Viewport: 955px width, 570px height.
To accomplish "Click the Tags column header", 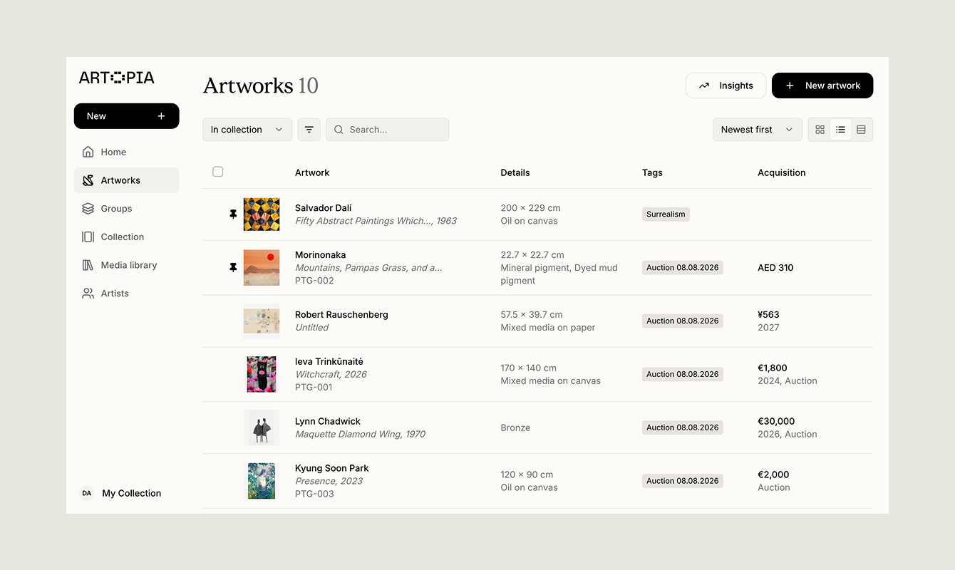I will tap(652, 172).
